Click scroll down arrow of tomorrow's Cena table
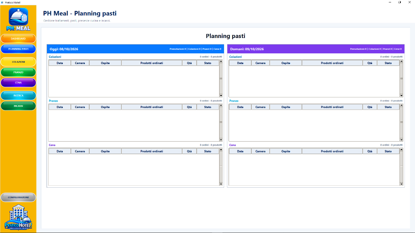The height and width of the screenshot is (233, 415). click(402, 184)
